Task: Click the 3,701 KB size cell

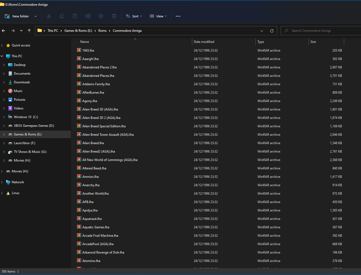Action: [336, 75]
